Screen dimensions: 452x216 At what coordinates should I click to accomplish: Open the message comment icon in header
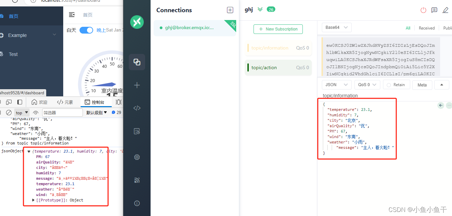434,10
